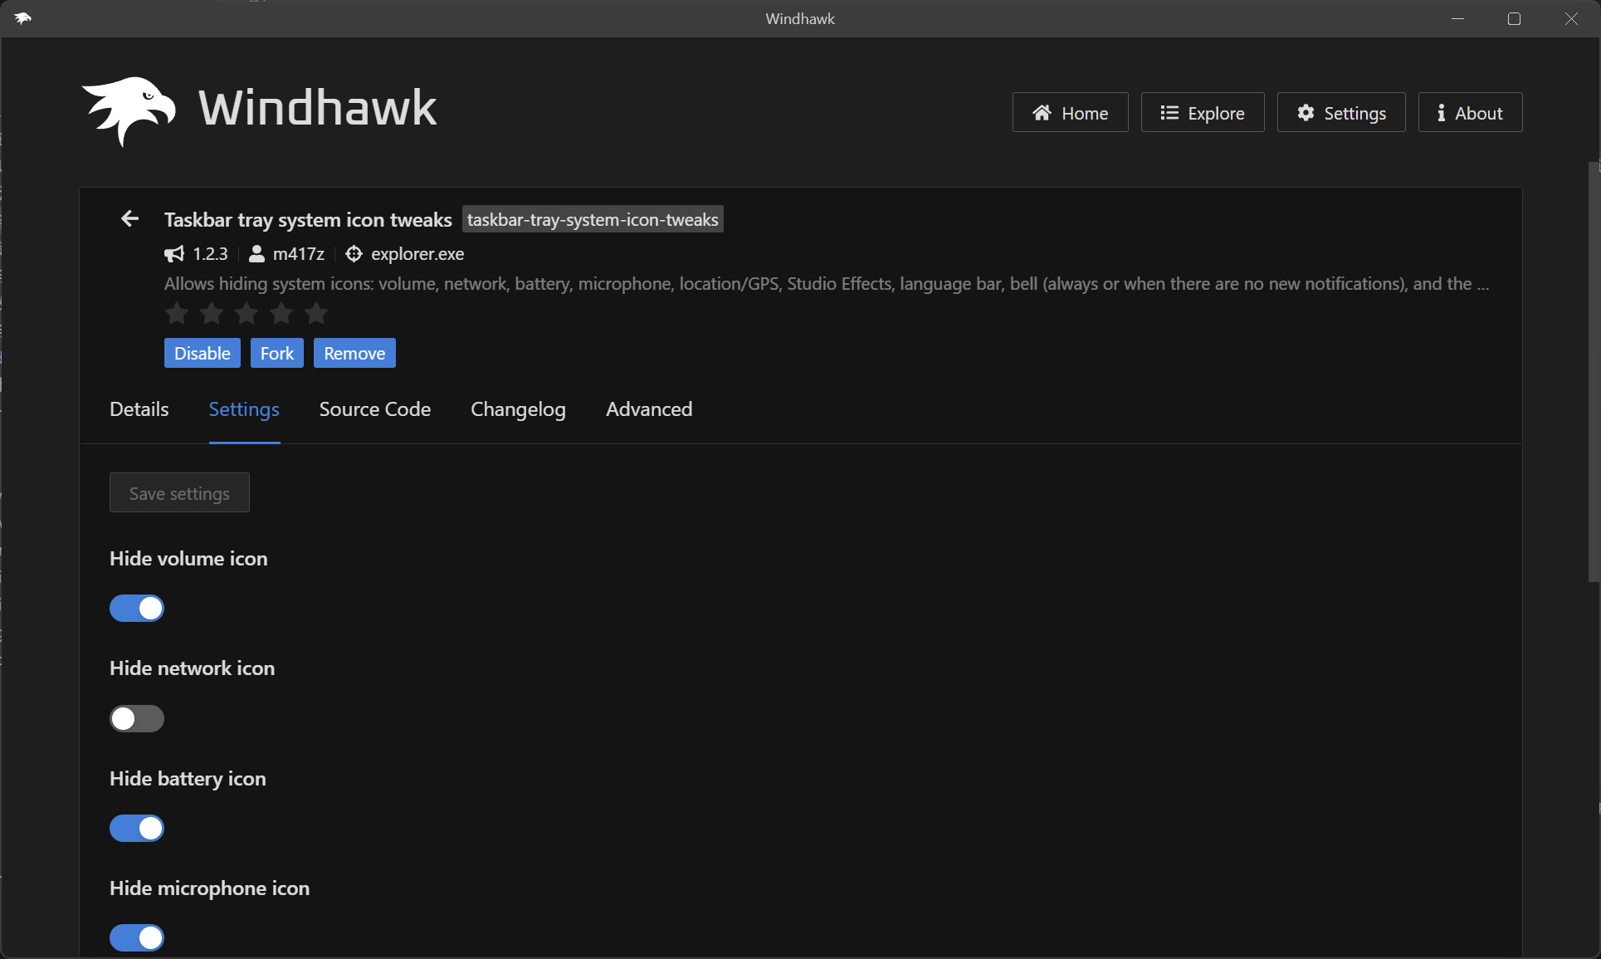Click the version megaphone icon
1601x959 pixels.
coord(174,254)
